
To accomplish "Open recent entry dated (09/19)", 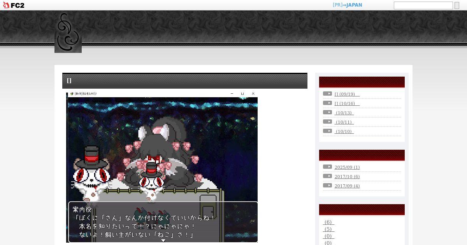I will [x=347, y=94].
